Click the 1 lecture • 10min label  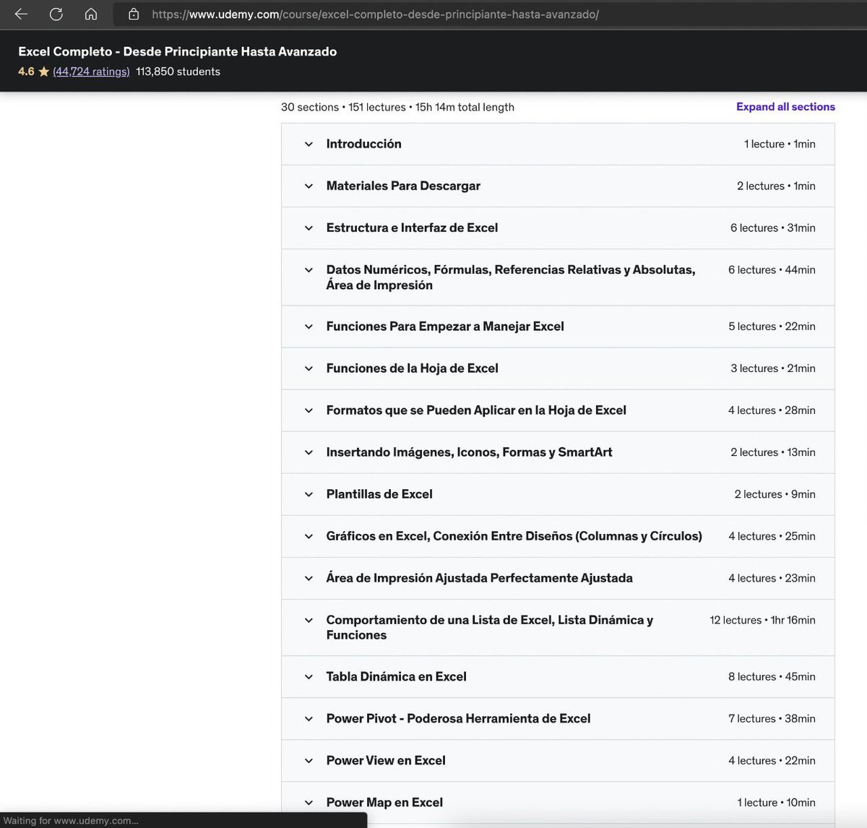[x=776, y=803]
